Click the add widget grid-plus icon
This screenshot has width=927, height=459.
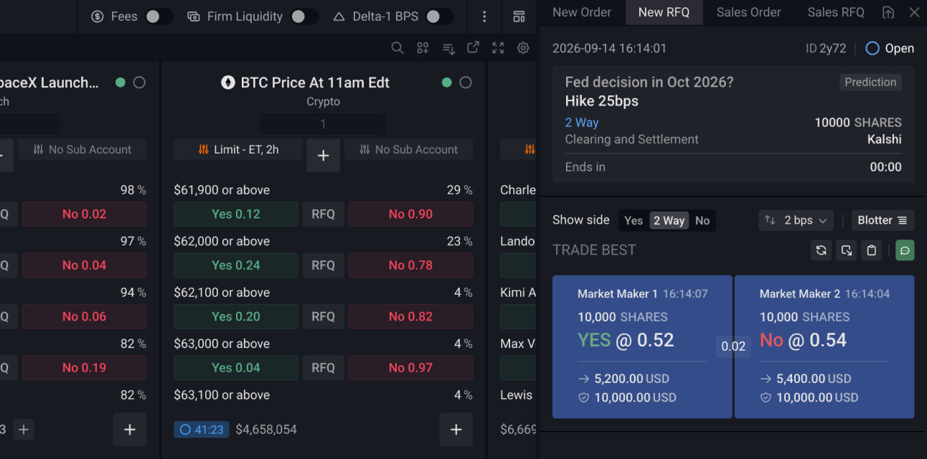coord(423,48)
